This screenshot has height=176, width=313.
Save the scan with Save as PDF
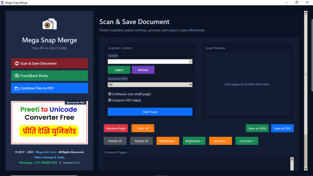282,128
